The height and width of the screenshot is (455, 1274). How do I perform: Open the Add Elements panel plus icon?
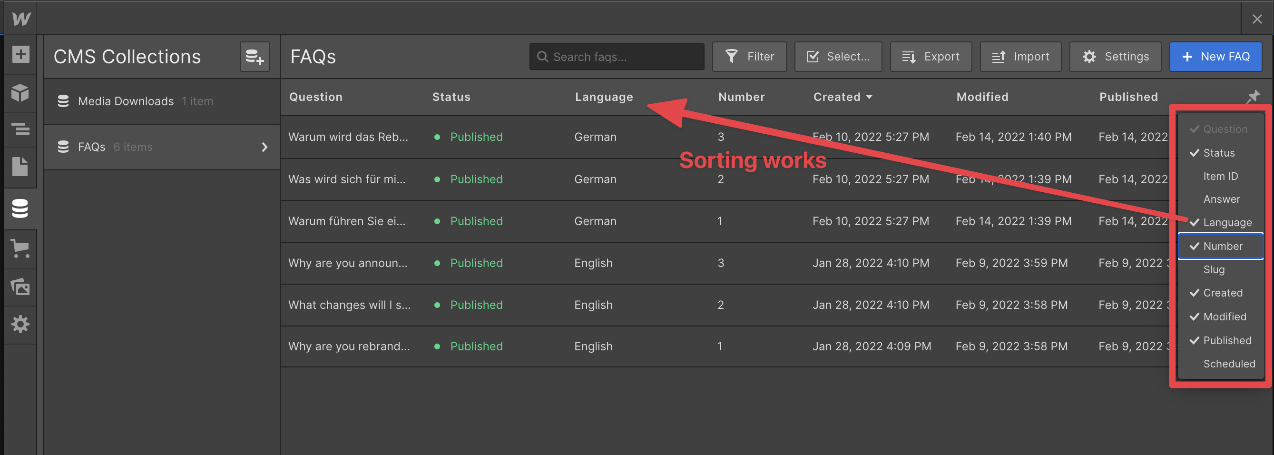[20, 54]
